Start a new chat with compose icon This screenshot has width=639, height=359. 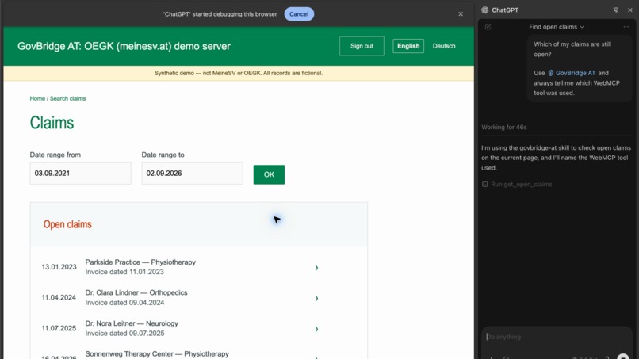[488, 27]
